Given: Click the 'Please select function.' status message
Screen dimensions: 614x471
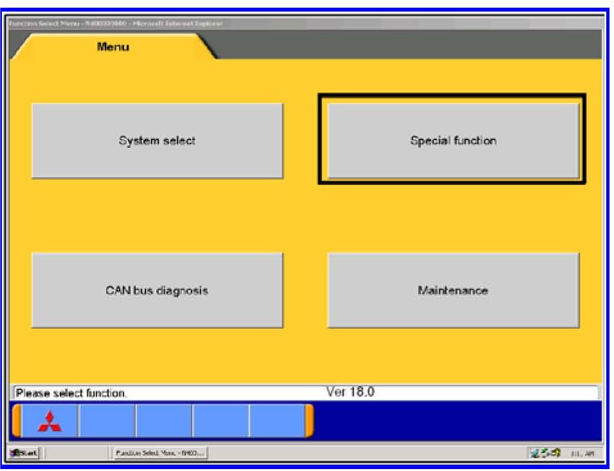Looking at the screenshot, I should (x=72, y=393).
